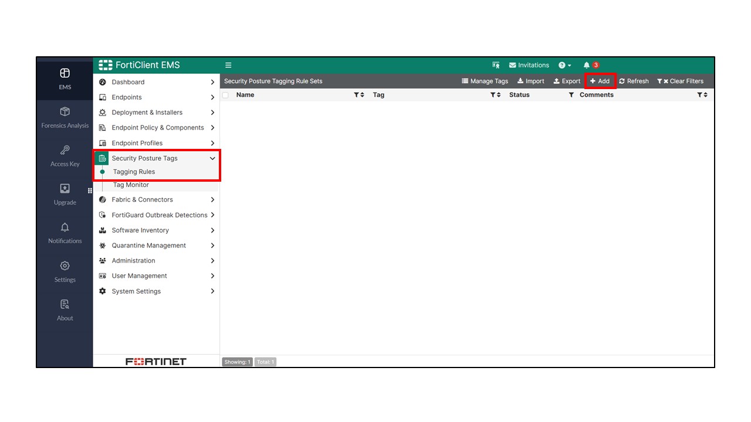This screenshot has width=751, height=422.
Task: Click the certificate icon beside Invitations
Action: pos(496,65)
